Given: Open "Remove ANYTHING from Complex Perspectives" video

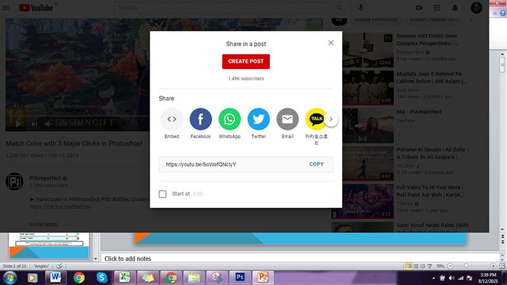Looking at the screenshot, I should point(427,39).
